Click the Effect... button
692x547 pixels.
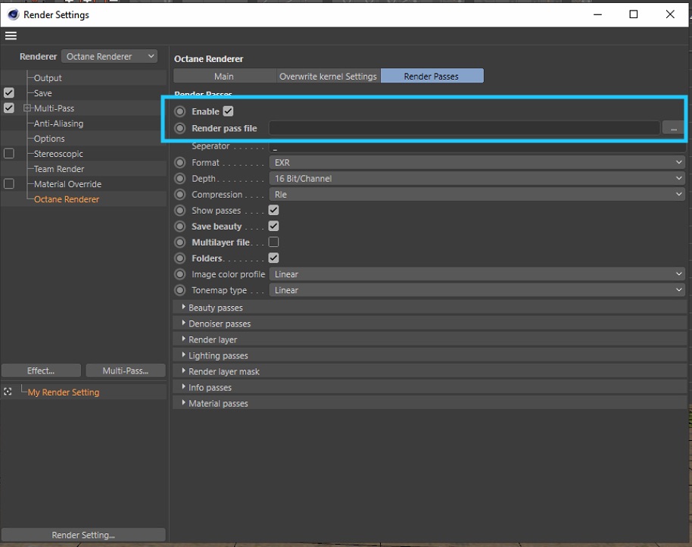pyautogui.click(x=41, y=370)
